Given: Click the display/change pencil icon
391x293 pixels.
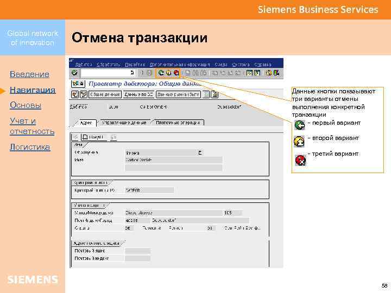Looking at the screenshot, I should 84,94.
